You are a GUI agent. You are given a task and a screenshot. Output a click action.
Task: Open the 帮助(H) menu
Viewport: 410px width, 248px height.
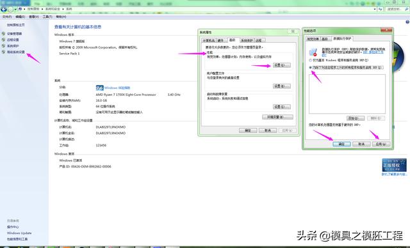click(61, 17)
